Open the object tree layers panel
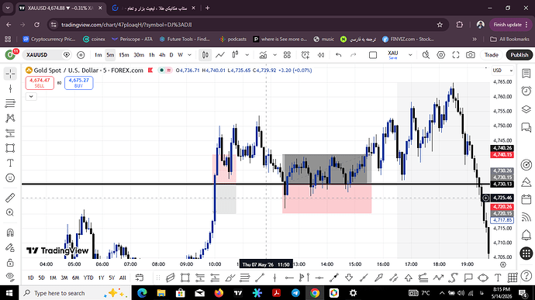535x300 pixels. click(526, 109)
